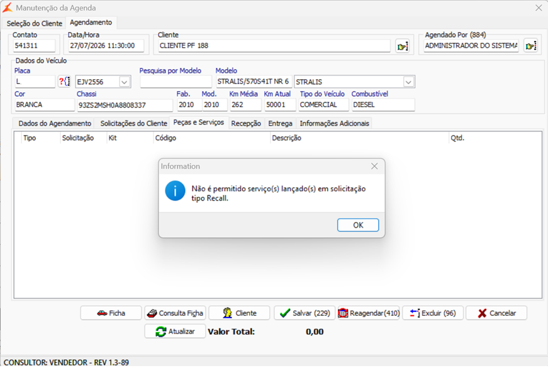The height and width of the screenshot is (368, 548).
Task: Click the Pesquisa por Modelo field
Action: coord(176,82)
